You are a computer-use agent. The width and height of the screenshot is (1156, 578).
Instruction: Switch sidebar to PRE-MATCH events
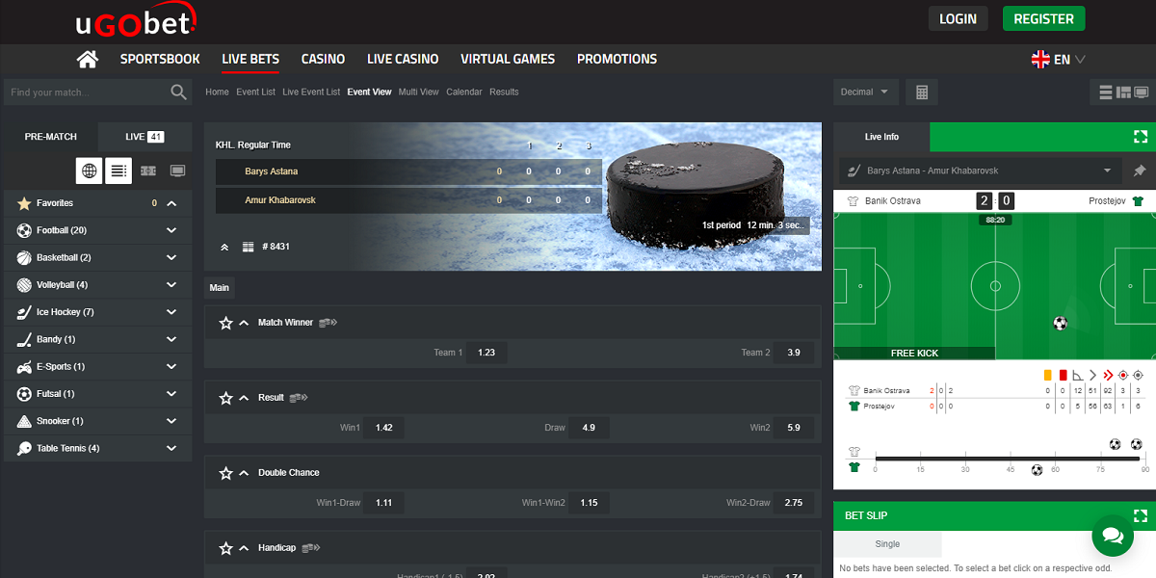[x=51, y=137]
